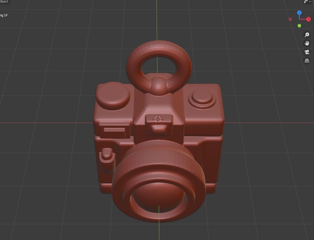Toggle the camera view icon
The width and height of the screenshot is (314, 240).
pos(307,52)
